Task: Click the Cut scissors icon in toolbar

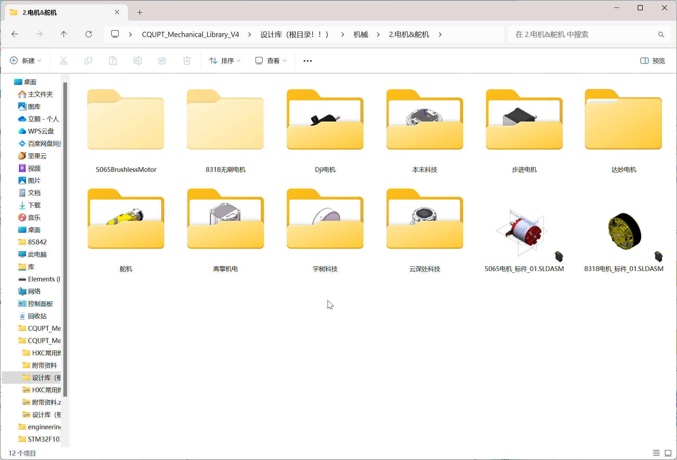Action: click(63, 61)
